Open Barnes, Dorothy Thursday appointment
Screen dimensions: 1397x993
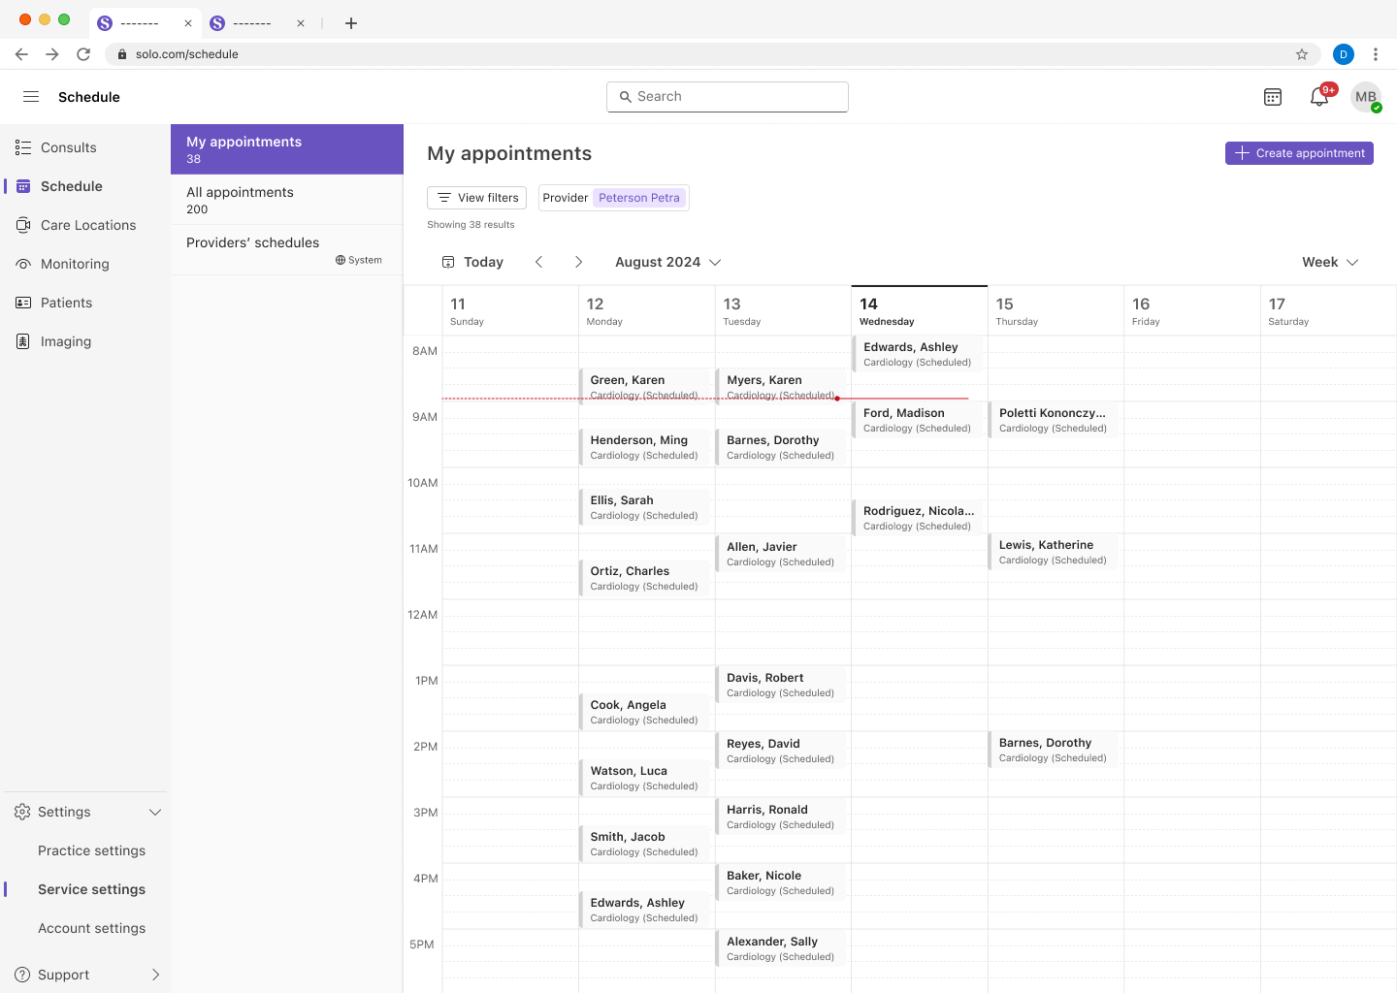(1054, 748)
